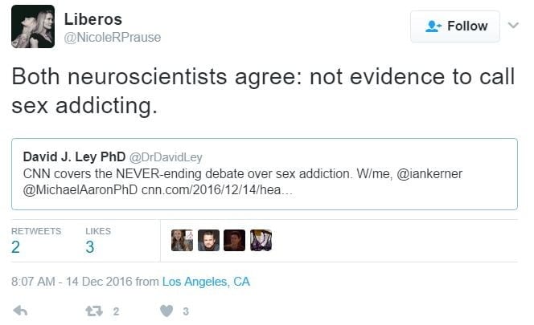Viewport: 534px width, 325px height.
Task: Click the Follow button
Action: click(x=455, y=26)
